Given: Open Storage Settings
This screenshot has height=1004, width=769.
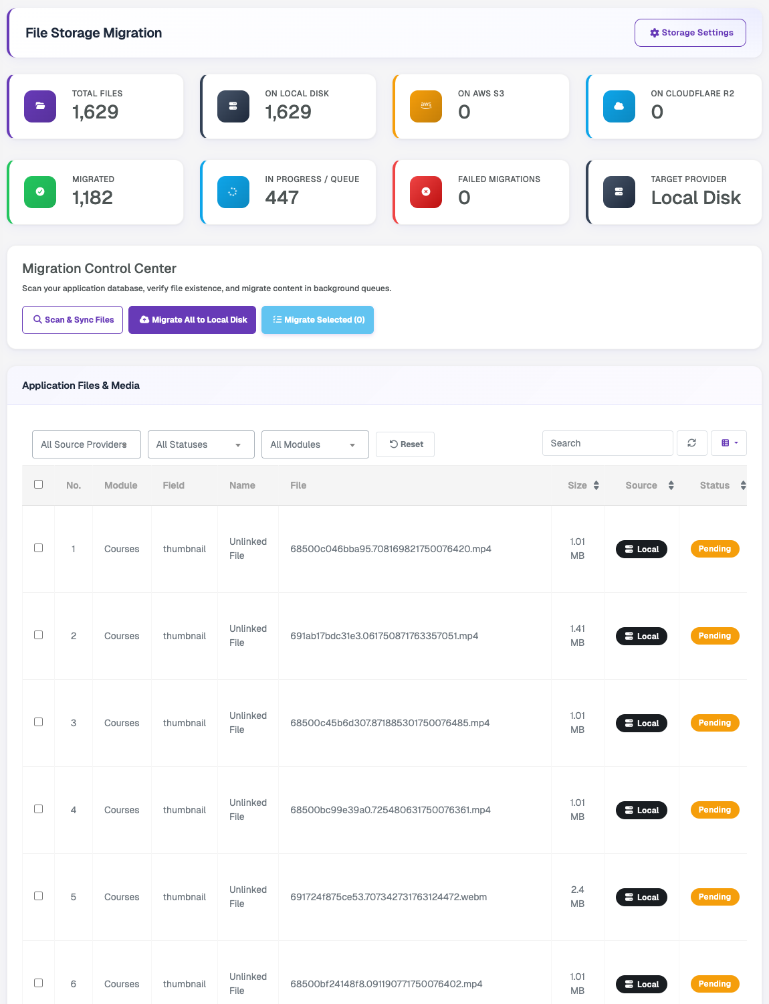Looking at the screenshot, I should [x=690, y=33].
